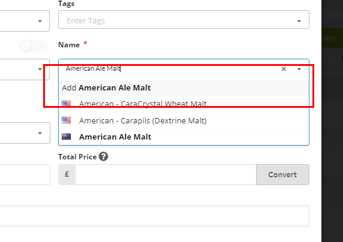
Task: Collapse the Name dropdown arrow
Action: [x=299, y=69]
